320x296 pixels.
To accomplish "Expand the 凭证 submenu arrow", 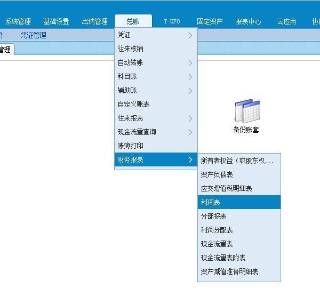I will coord(190,35).
